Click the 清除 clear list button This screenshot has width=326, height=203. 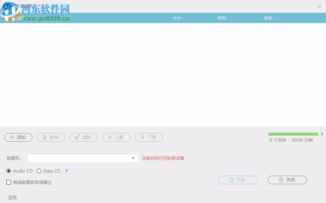click(x=83, y=137)
